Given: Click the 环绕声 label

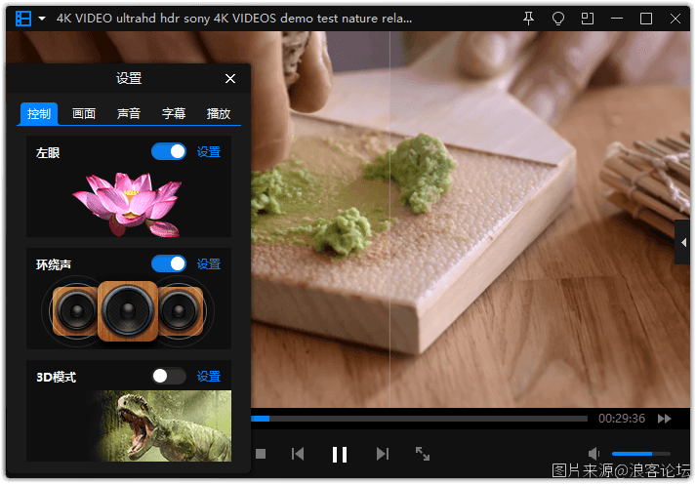Looking at the screenshot, I should coord(54,264).
